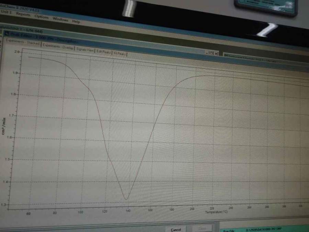Click the 140 x-axis tick label

128,211
